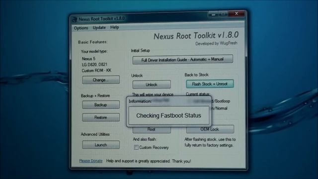Click the Nexus 5 model text
Screen dimensions: 318x179
[88, 59]
